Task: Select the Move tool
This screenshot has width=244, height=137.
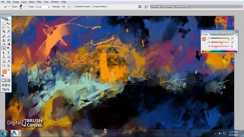Action: coord(8,24)
